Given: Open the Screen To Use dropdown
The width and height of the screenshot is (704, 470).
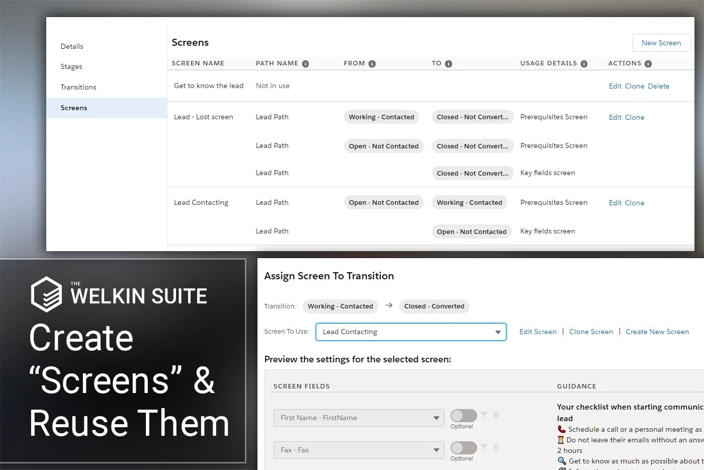Looking at the screenshot, I should click(410, 332).
